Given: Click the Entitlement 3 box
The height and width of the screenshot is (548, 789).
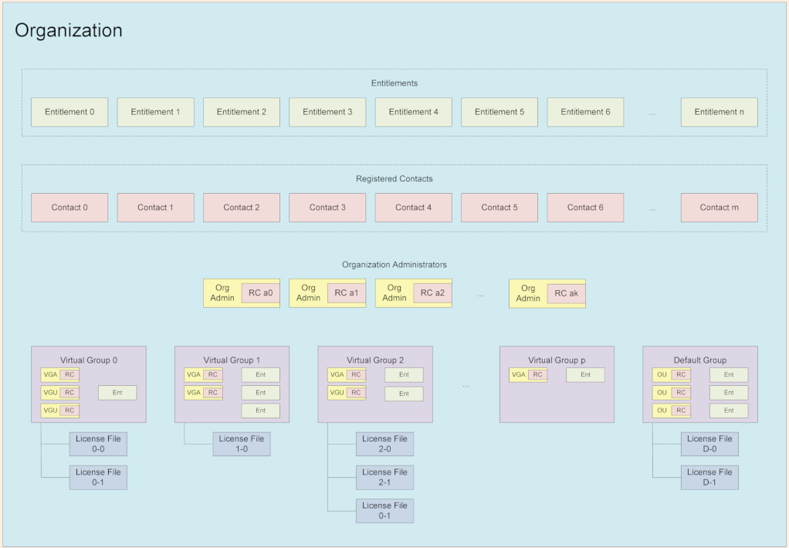Looking at the screenshot, I should (327, 112).
